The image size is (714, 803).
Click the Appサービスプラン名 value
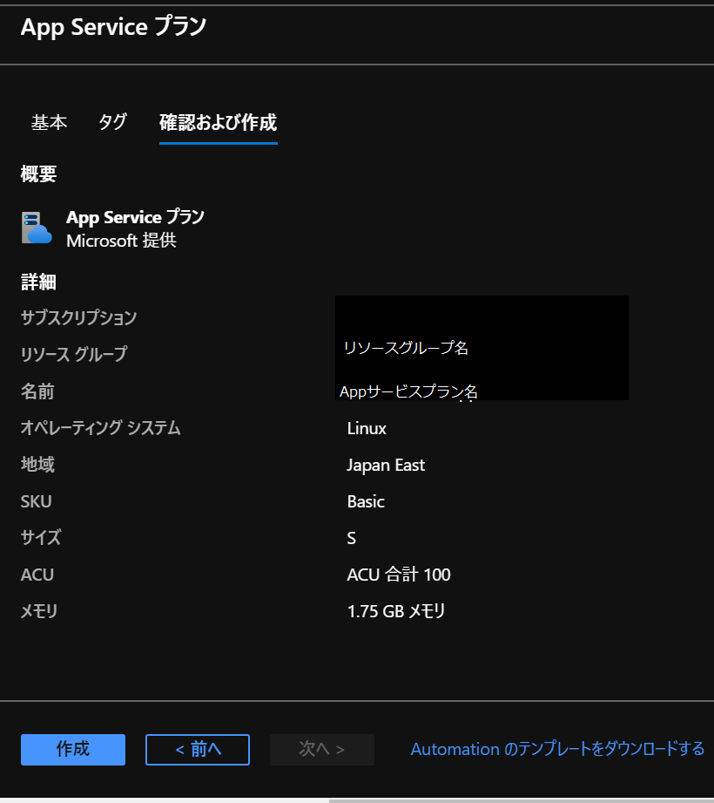pos(408,391)
